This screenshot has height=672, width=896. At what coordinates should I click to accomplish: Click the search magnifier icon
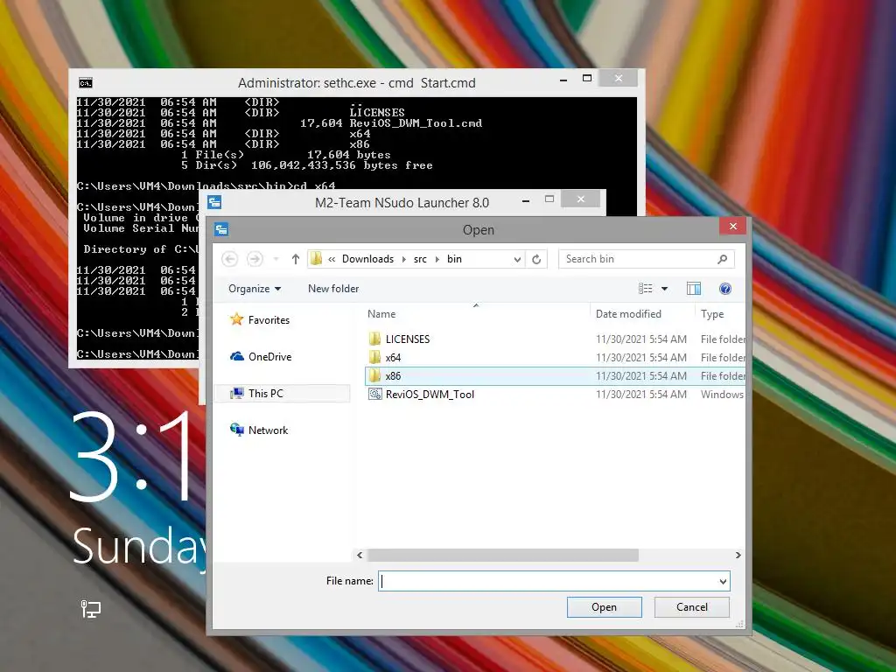point(722,259)
